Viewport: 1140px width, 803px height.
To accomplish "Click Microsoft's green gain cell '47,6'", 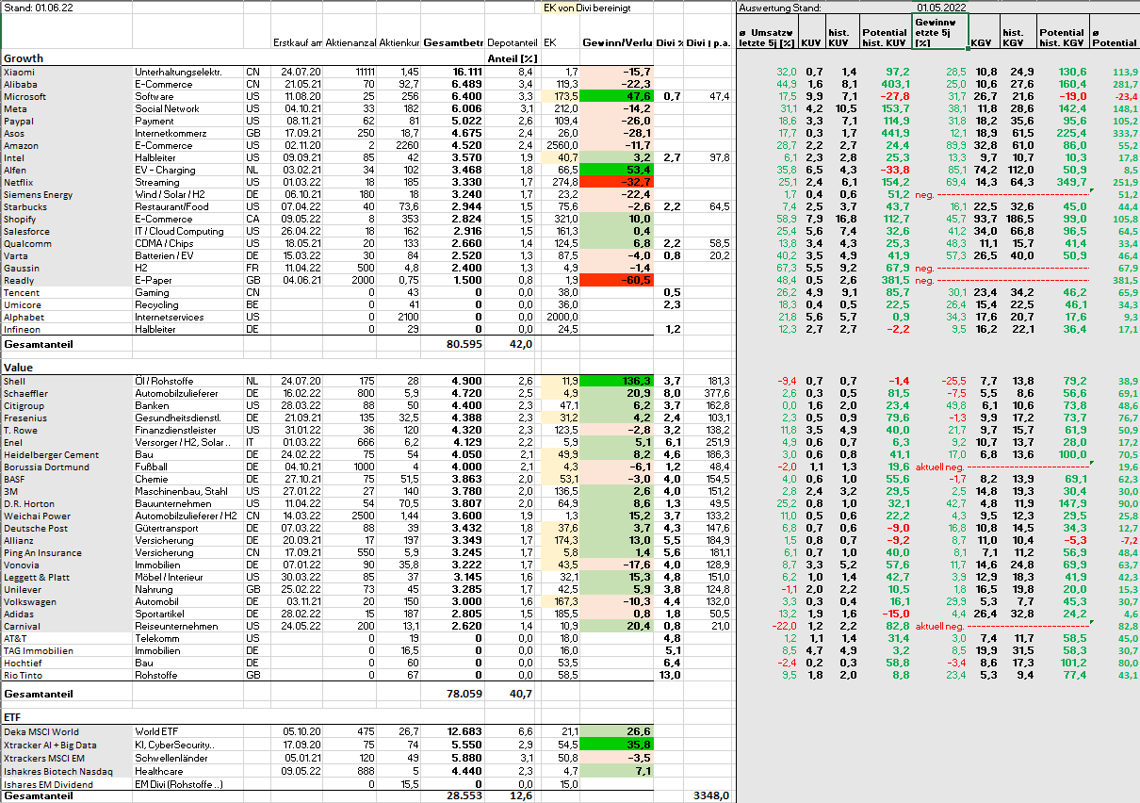I will [617, 96].
